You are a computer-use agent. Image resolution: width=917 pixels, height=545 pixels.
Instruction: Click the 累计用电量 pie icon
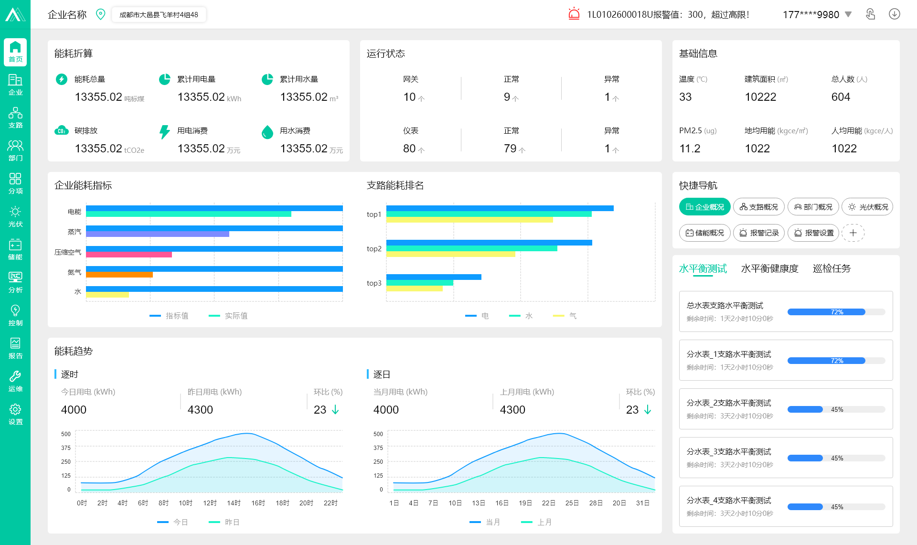point(165,79)
